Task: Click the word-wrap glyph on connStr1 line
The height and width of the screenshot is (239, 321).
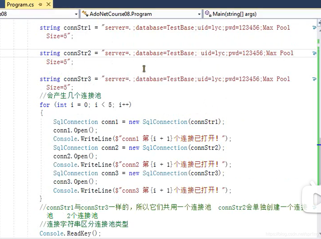Action: pos(314,27)
